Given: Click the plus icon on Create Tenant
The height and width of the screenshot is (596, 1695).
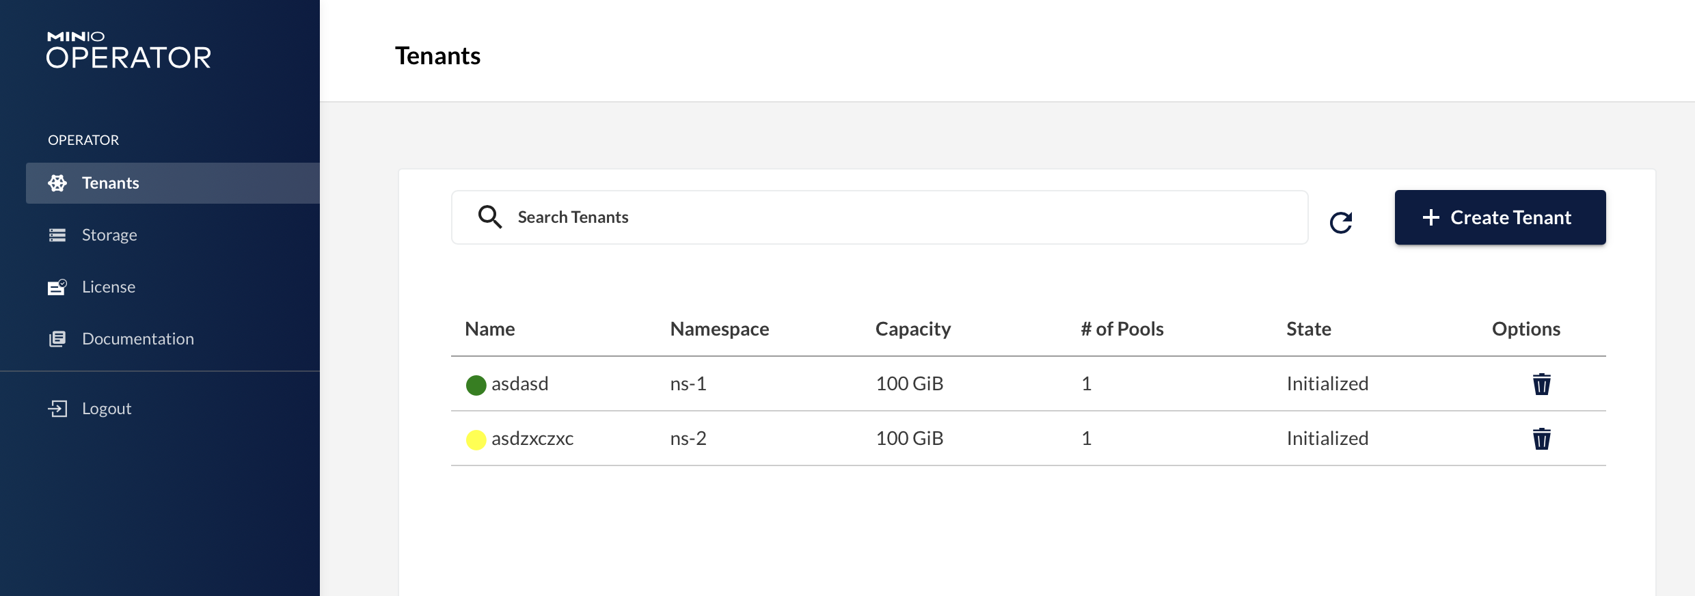Looking at the screenshot, I should pos(1430,217).
